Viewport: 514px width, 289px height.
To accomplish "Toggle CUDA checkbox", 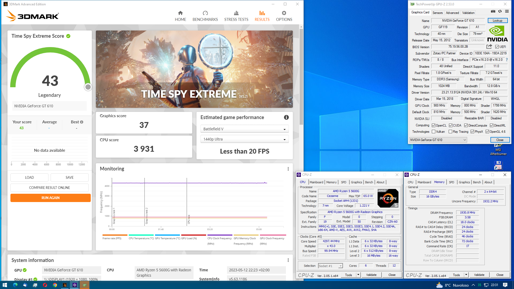I will [x=451, y=126].
